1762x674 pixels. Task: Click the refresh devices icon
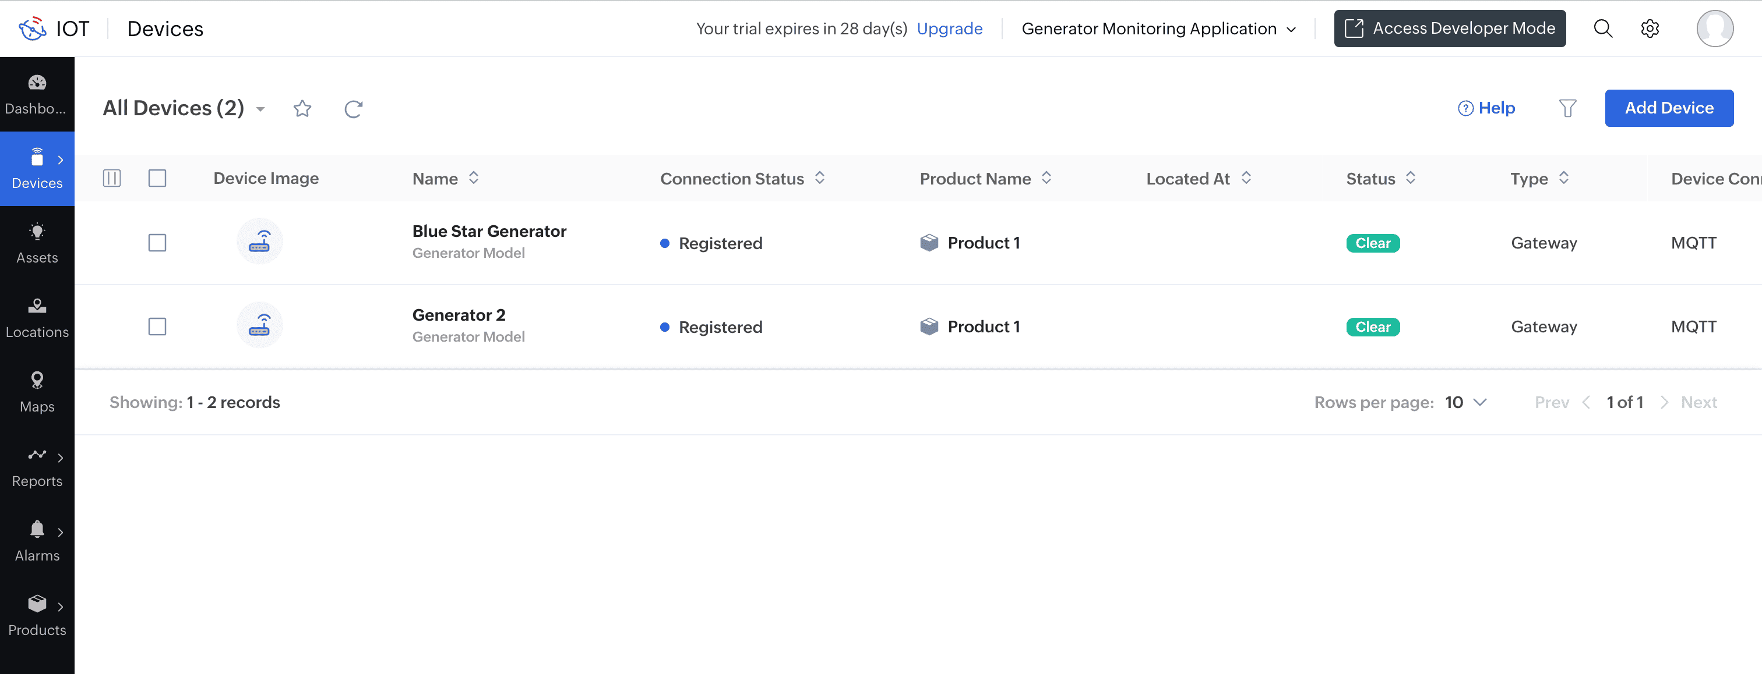click(353, 109)
